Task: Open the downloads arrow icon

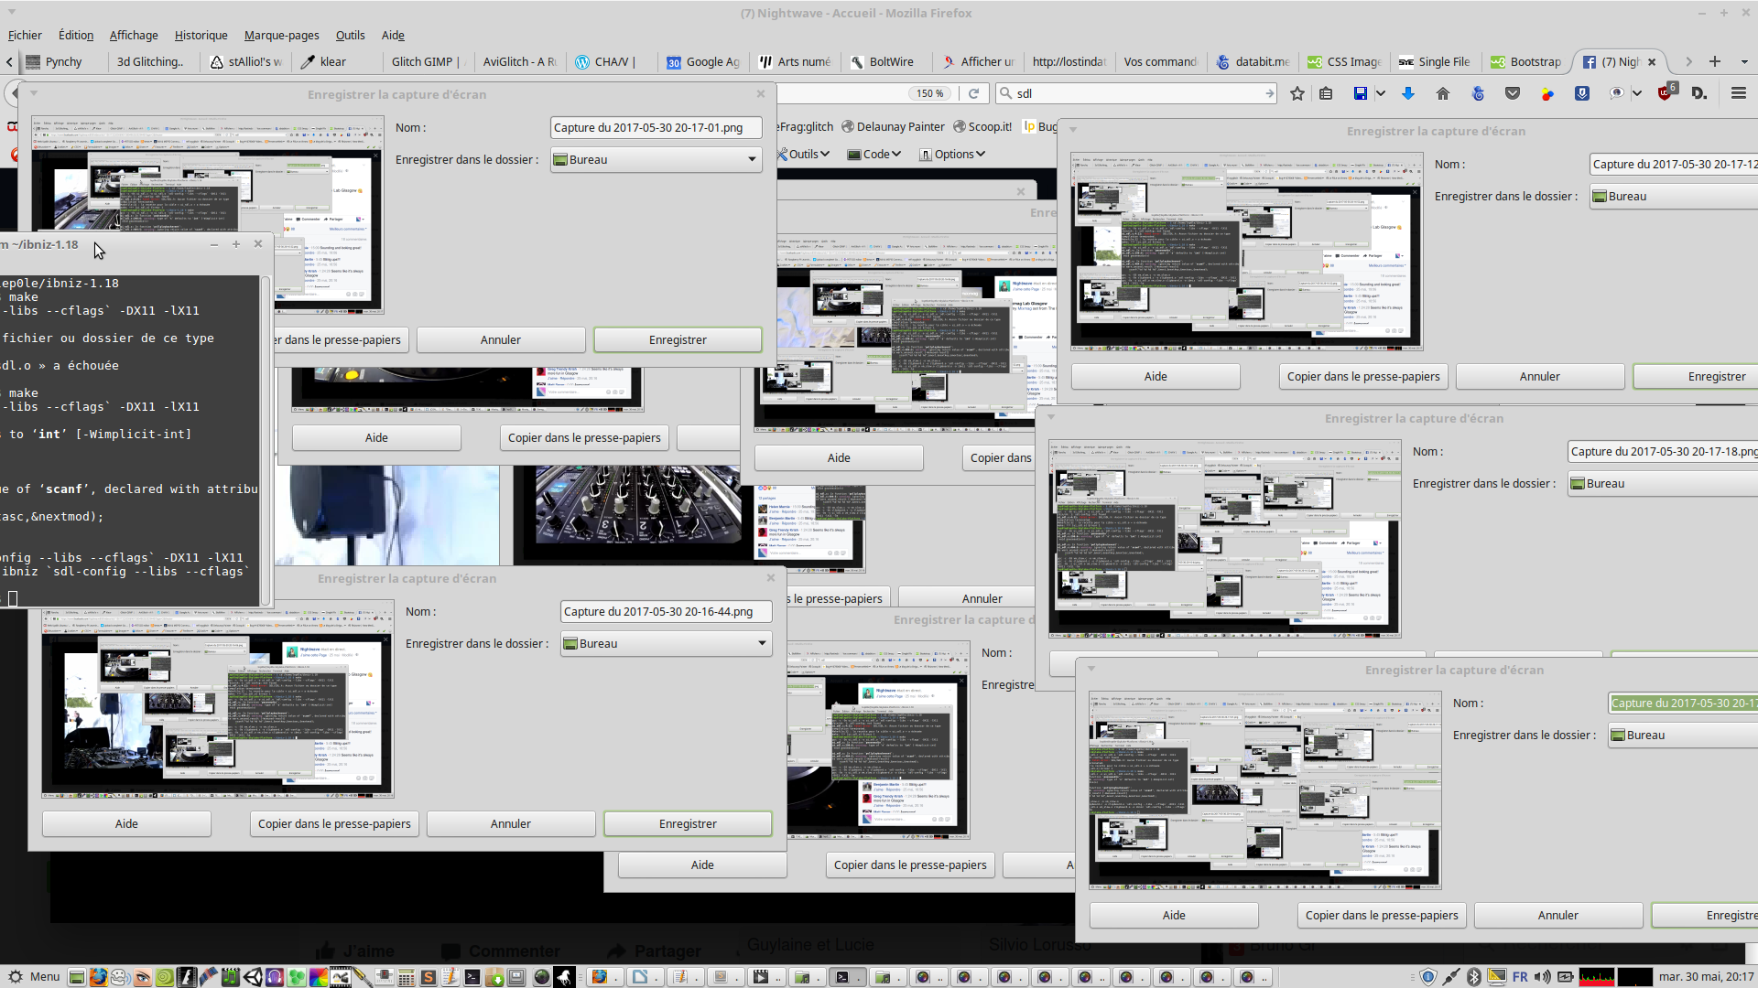Action: pyautogui.click(x=1408, y=93)
